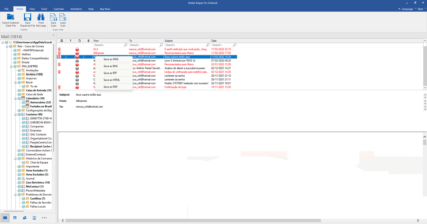The image size is (427, 224).
Task: Sort by the Date column header
Action: [x=224, y=41]
